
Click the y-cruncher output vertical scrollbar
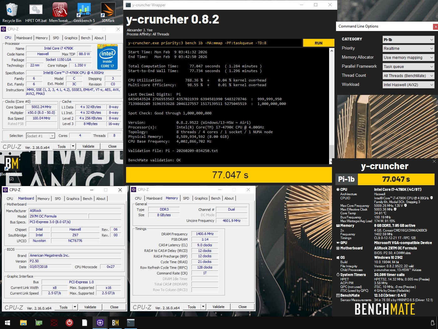[x=331, y=106]
